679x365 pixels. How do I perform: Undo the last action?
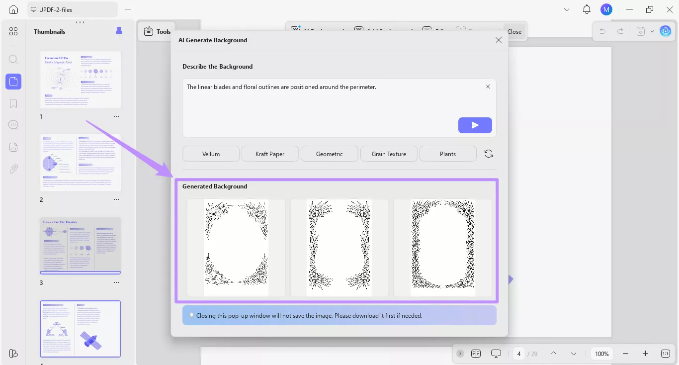coord(602,31)
